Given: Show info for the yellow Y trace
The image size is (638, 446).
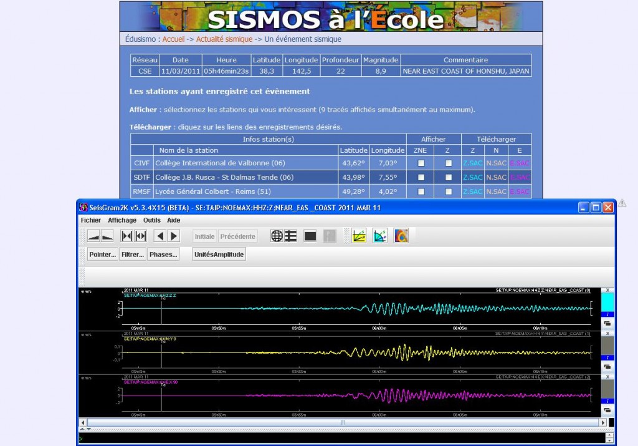Looking at the screenshot, I should tap(607, 357).
